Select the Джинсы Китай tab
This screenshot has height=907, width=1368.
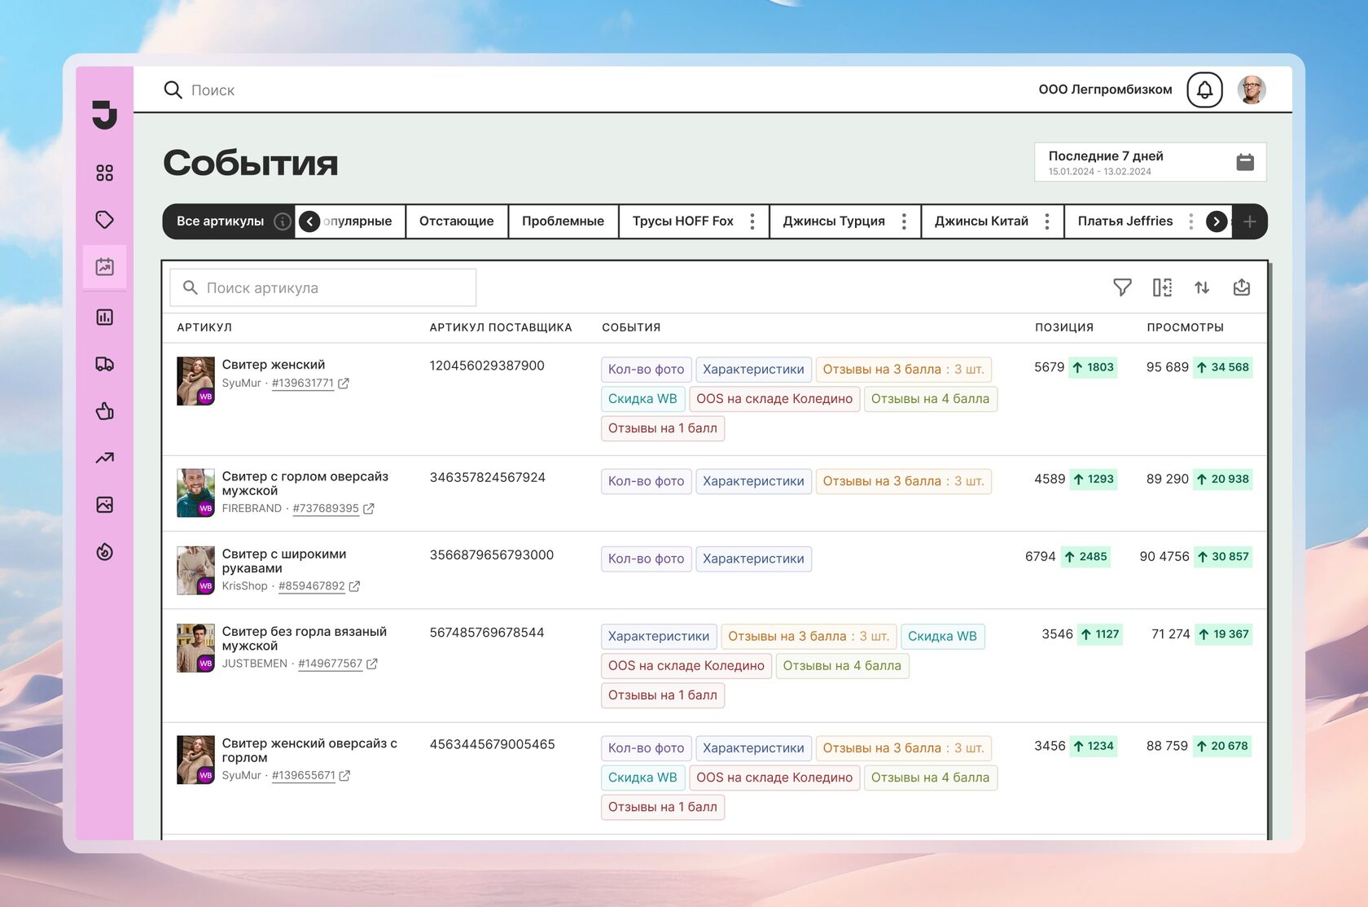pos(981,221)
